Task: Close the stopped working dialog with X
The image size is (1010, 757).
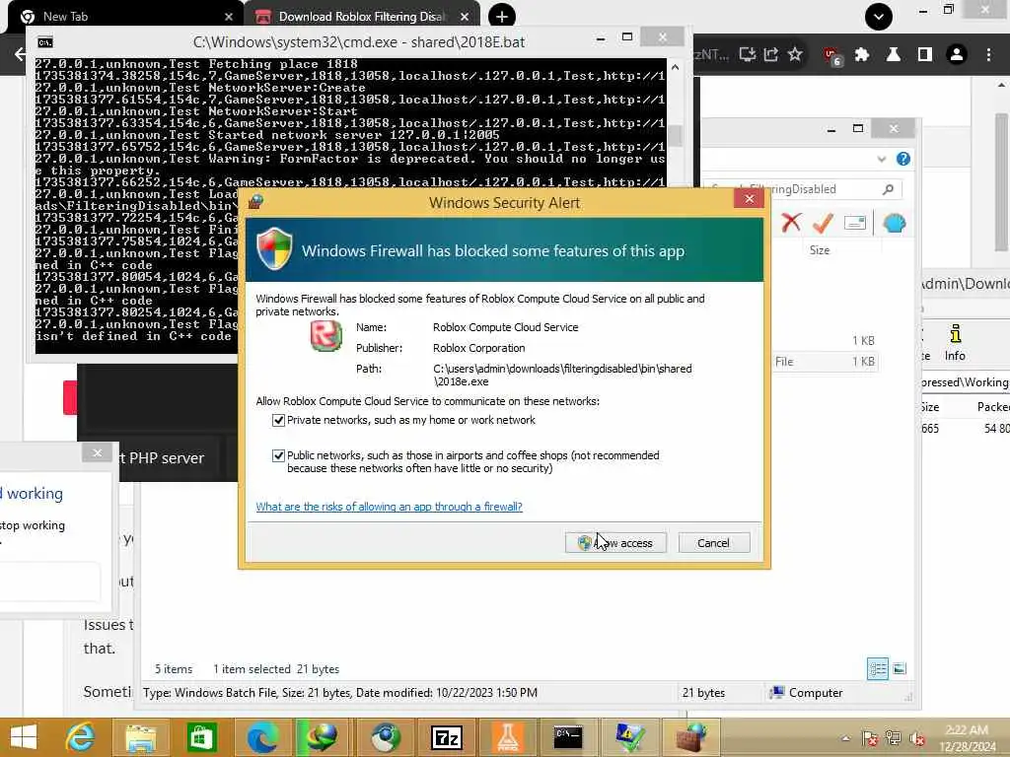Action: click(x=98, y=452)
